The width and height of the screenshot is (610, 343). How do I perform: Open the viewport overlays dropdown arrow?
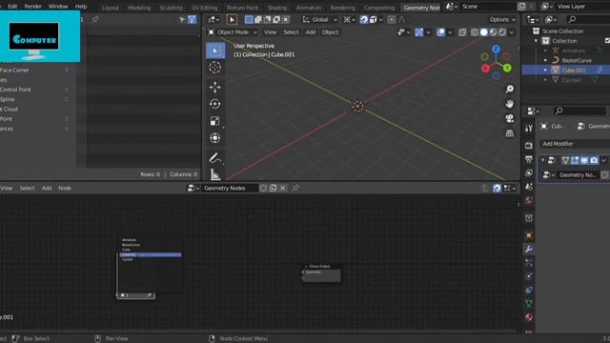click(450, 32)
